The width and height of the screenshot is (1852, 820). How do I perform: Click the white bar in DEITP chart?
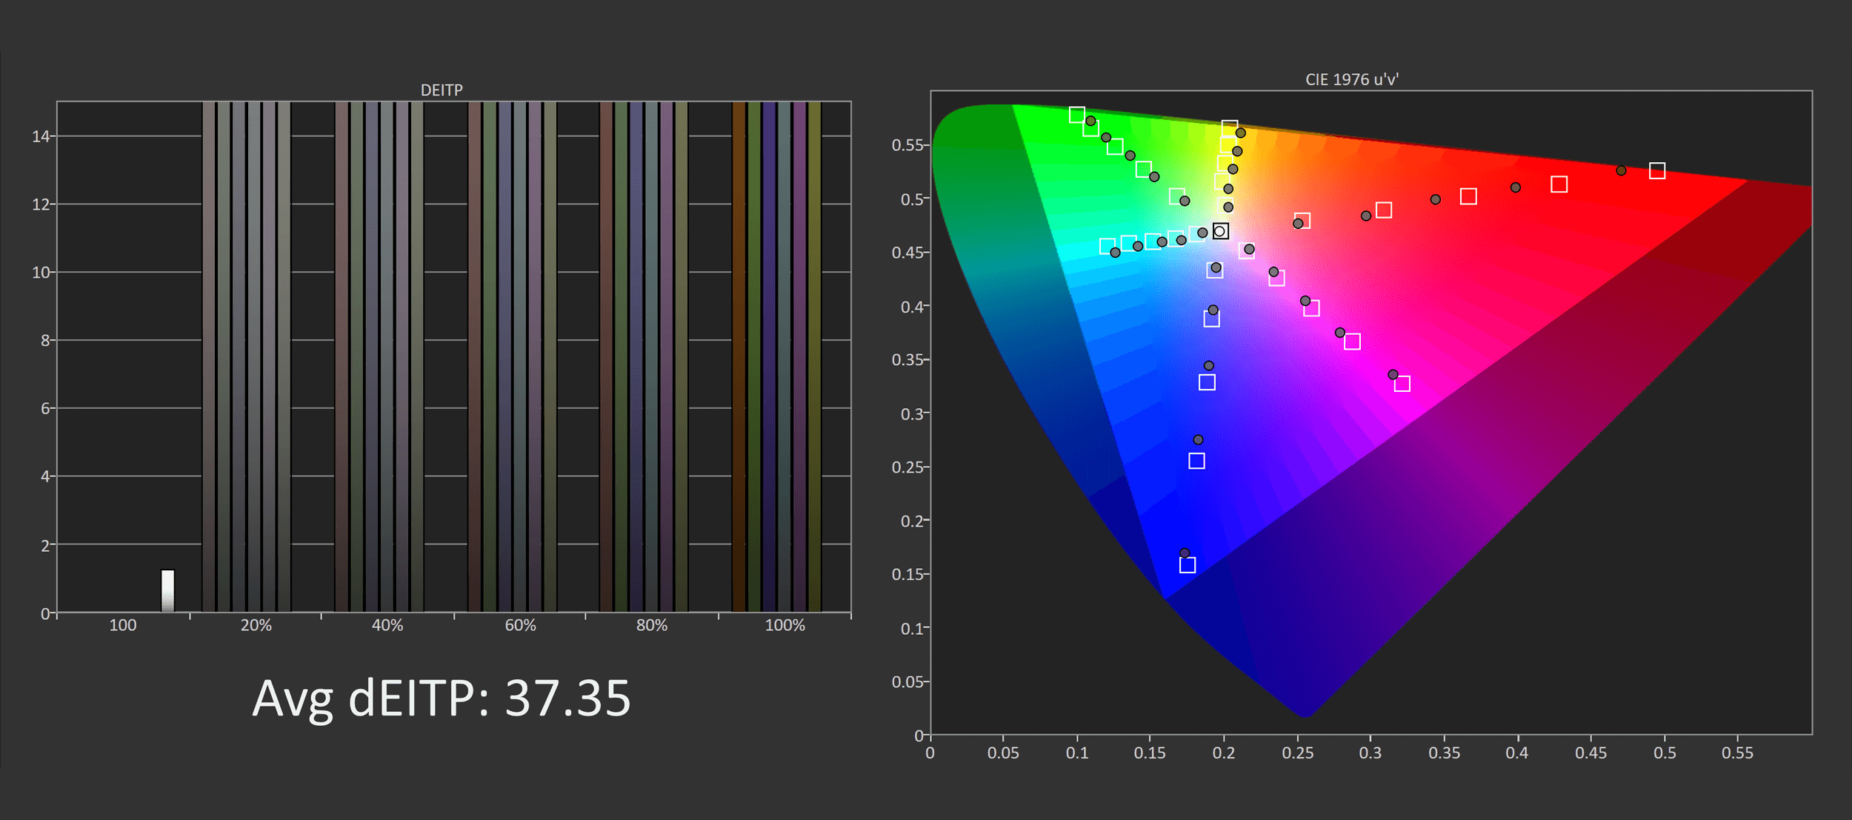point(168,590)
